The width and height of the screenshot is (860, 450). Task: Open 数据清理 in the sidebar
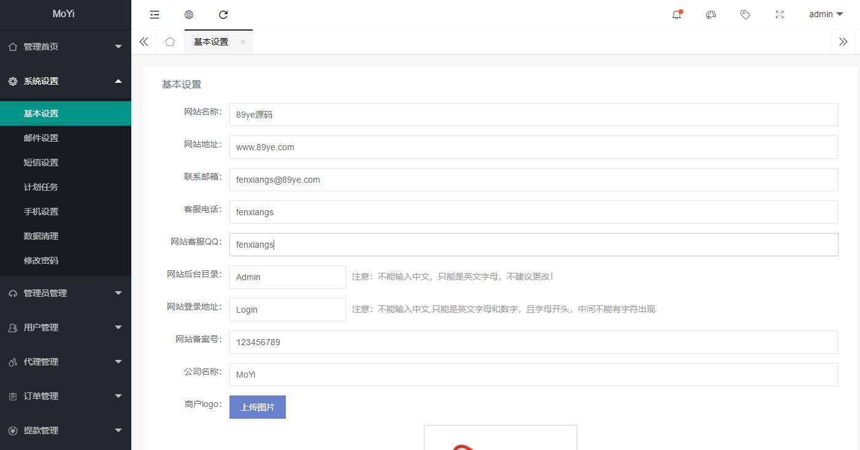(66, 236)
